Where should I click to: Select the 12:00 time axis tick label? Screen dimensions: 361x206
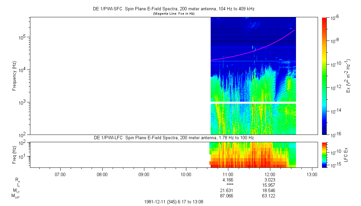[x=270, y=174]
